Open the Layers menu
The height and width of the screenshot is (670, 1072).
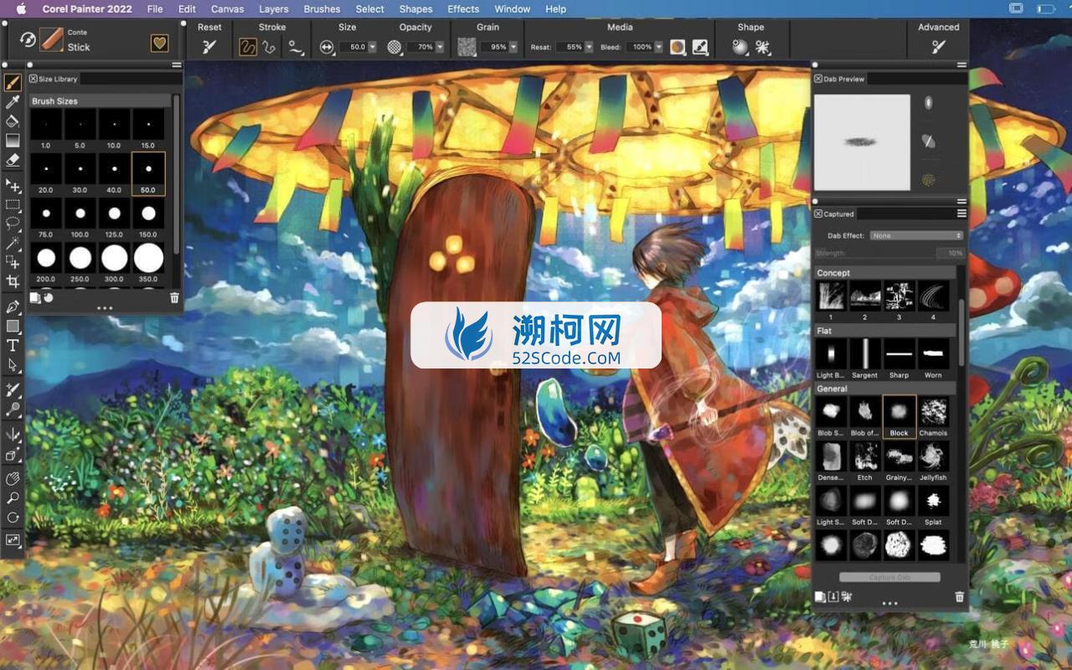click(x=274, y=9)
